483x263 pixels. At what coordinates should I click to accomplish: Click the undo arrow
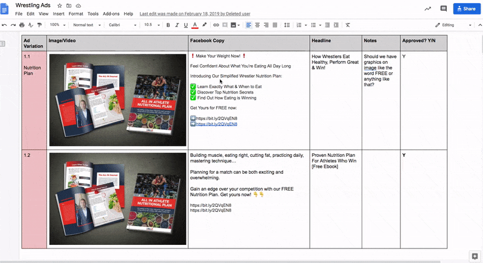tap(5, 25)
